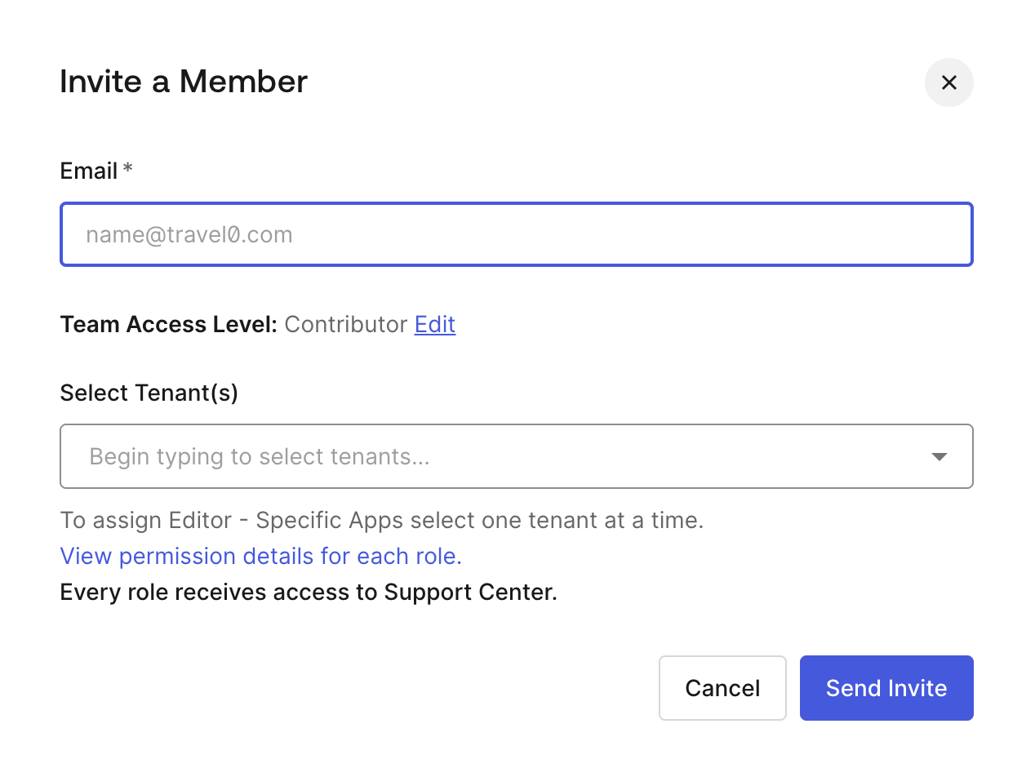The image size is (1035, 777).
Task: Select the close icon in the top-right corner
Action: point(948,82)
